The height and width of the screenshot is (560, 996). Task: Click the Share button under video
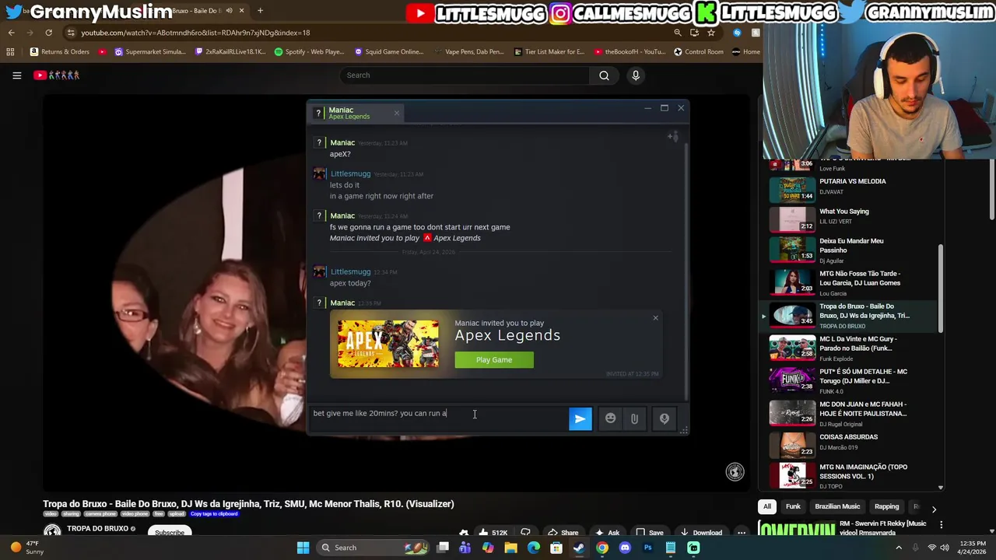[x=562, y=533]
